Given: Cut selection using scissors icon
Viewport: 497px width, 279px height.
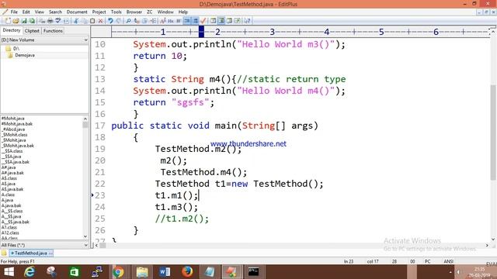Looking at the screenshot, I should [x=76, y=21].
